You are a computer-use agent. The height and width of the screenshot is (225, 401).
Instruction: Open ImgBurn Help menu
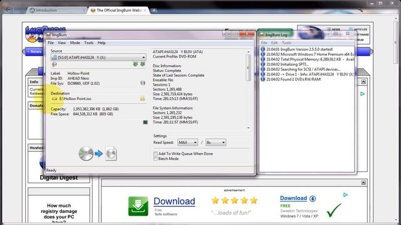tap(102, 42)
